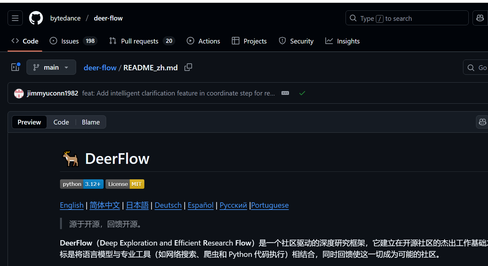Switch to the Code repository tab
The height and width of the screenshot is (266, 488).
point(25,41)
